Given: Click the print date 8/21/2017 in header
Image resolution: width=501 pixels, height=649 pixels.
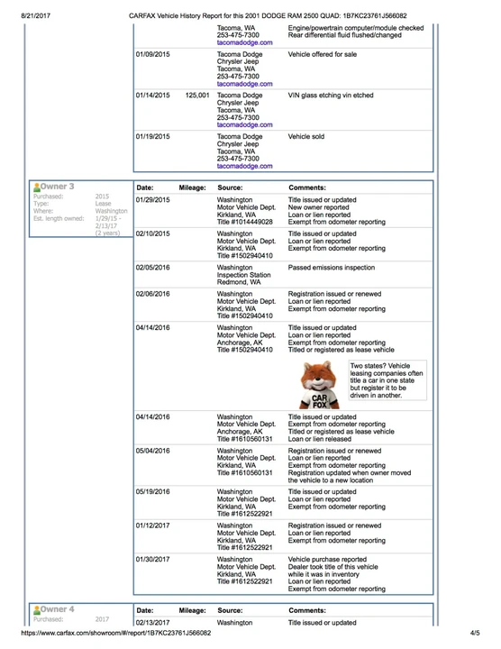Looking at the screenshot, I should tap(35, 15).
